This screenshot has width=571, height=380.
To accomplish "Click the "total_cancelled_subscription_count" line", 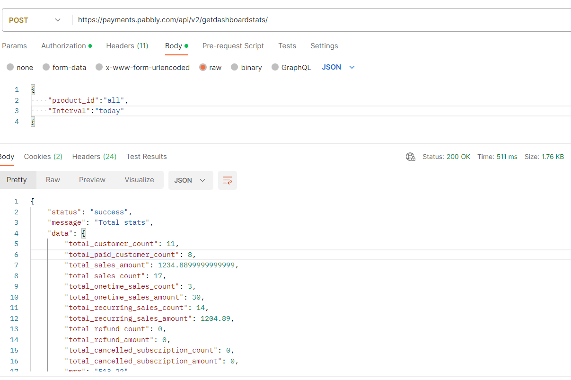I will coord(149,350).
